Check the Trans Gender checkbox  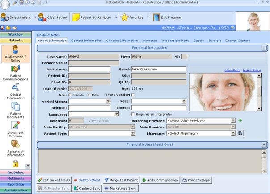(133, 95)
